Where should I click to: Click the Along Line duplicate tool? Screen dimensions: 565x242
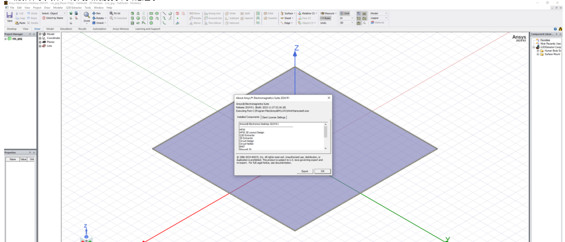[212, 13]
